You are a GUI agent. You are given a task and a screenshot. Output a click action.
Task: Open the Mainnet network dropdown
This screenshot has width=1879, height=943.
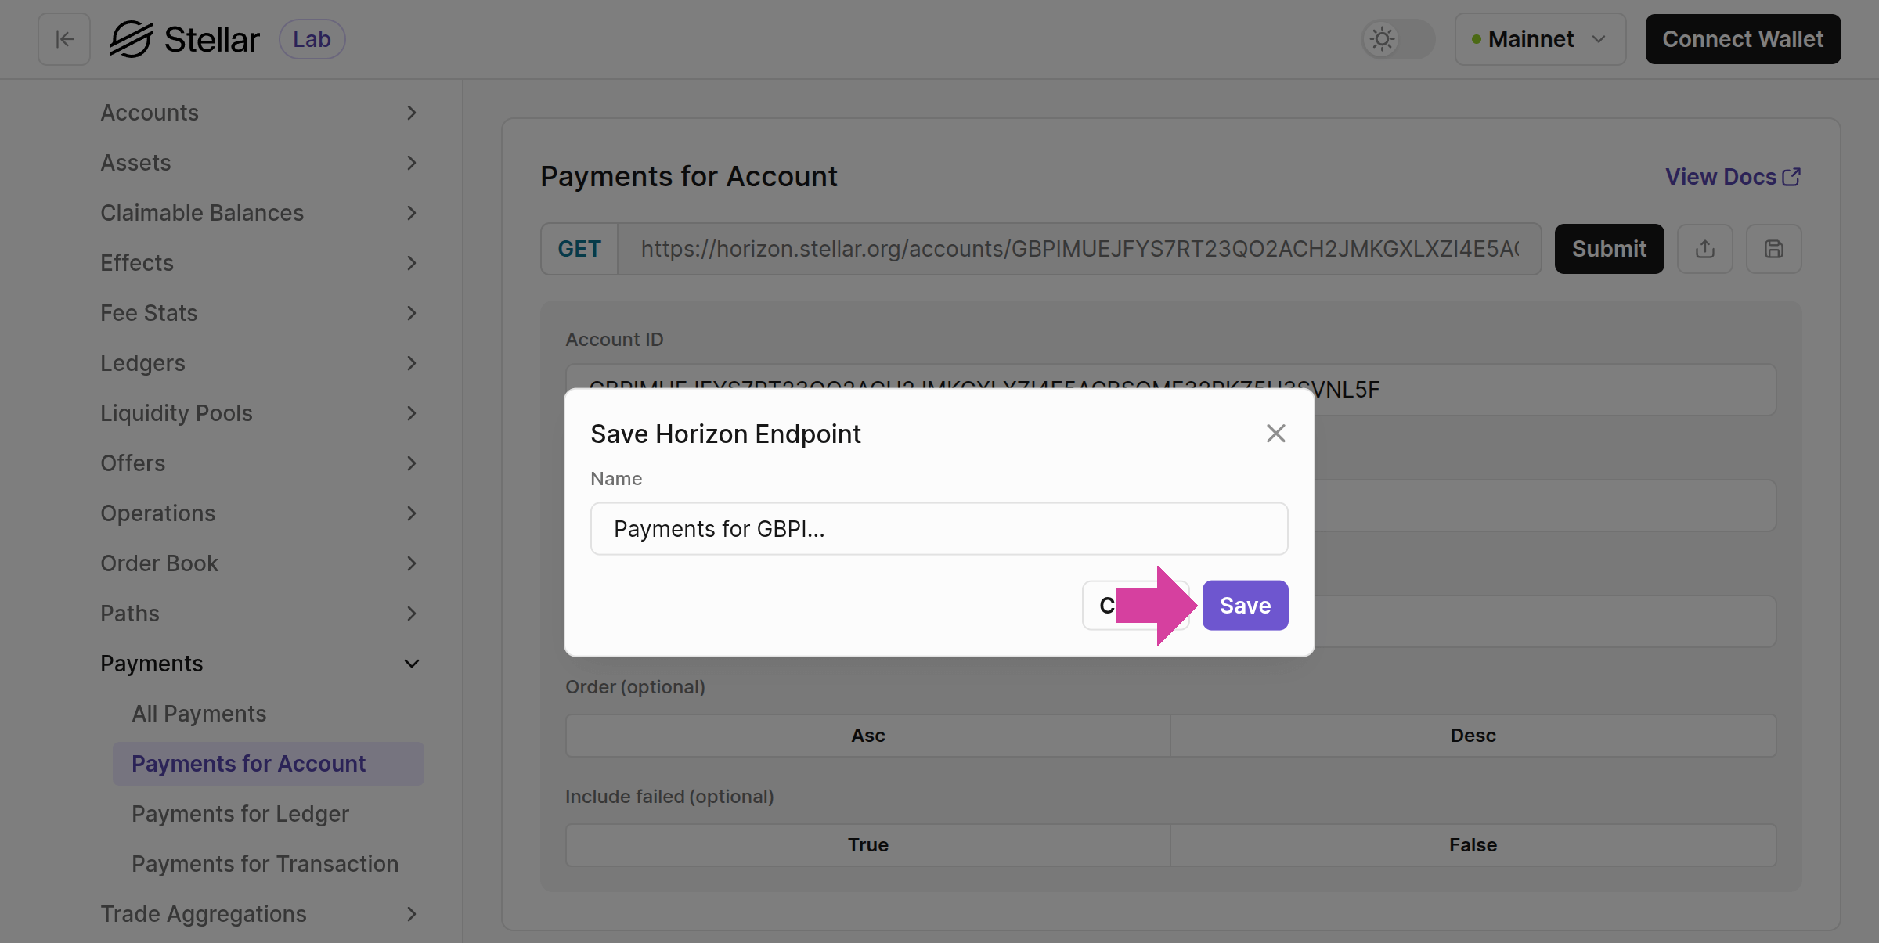[x=1539, y=39]
